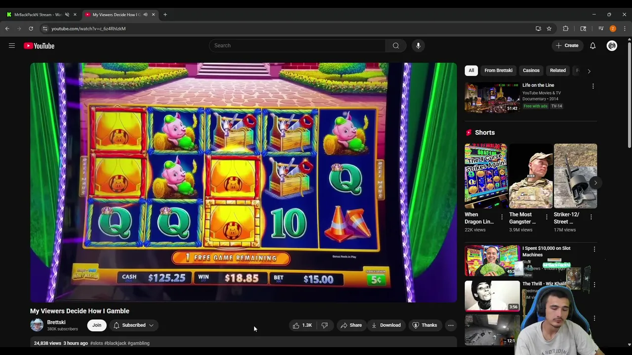The image size is (632, 355).
Task: Select the Related filter chip
Action: pos(558,71)
